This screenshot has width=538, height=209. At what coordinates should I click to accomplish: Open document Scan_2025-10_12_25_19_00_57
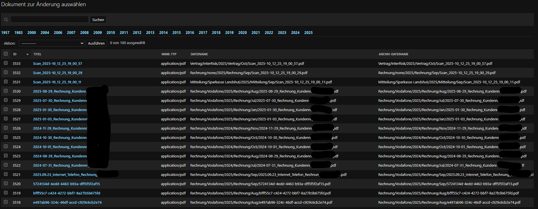pos(58,64)
